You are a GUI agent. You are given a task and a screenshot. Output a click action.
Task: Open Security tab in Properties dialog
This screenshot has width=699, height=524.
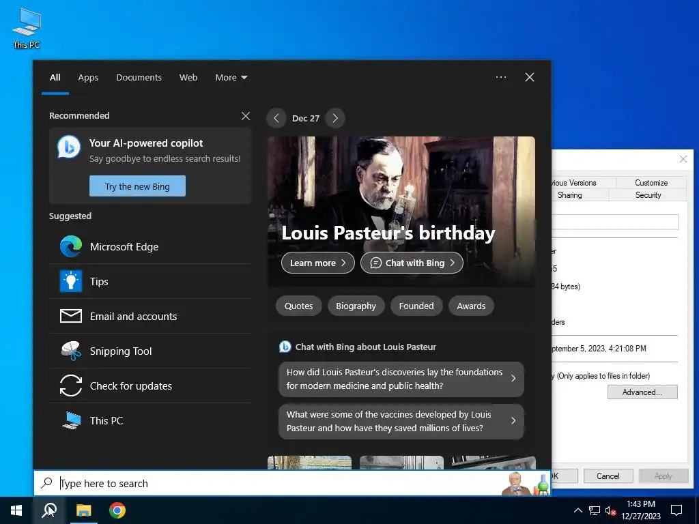(x=648, y=195)
